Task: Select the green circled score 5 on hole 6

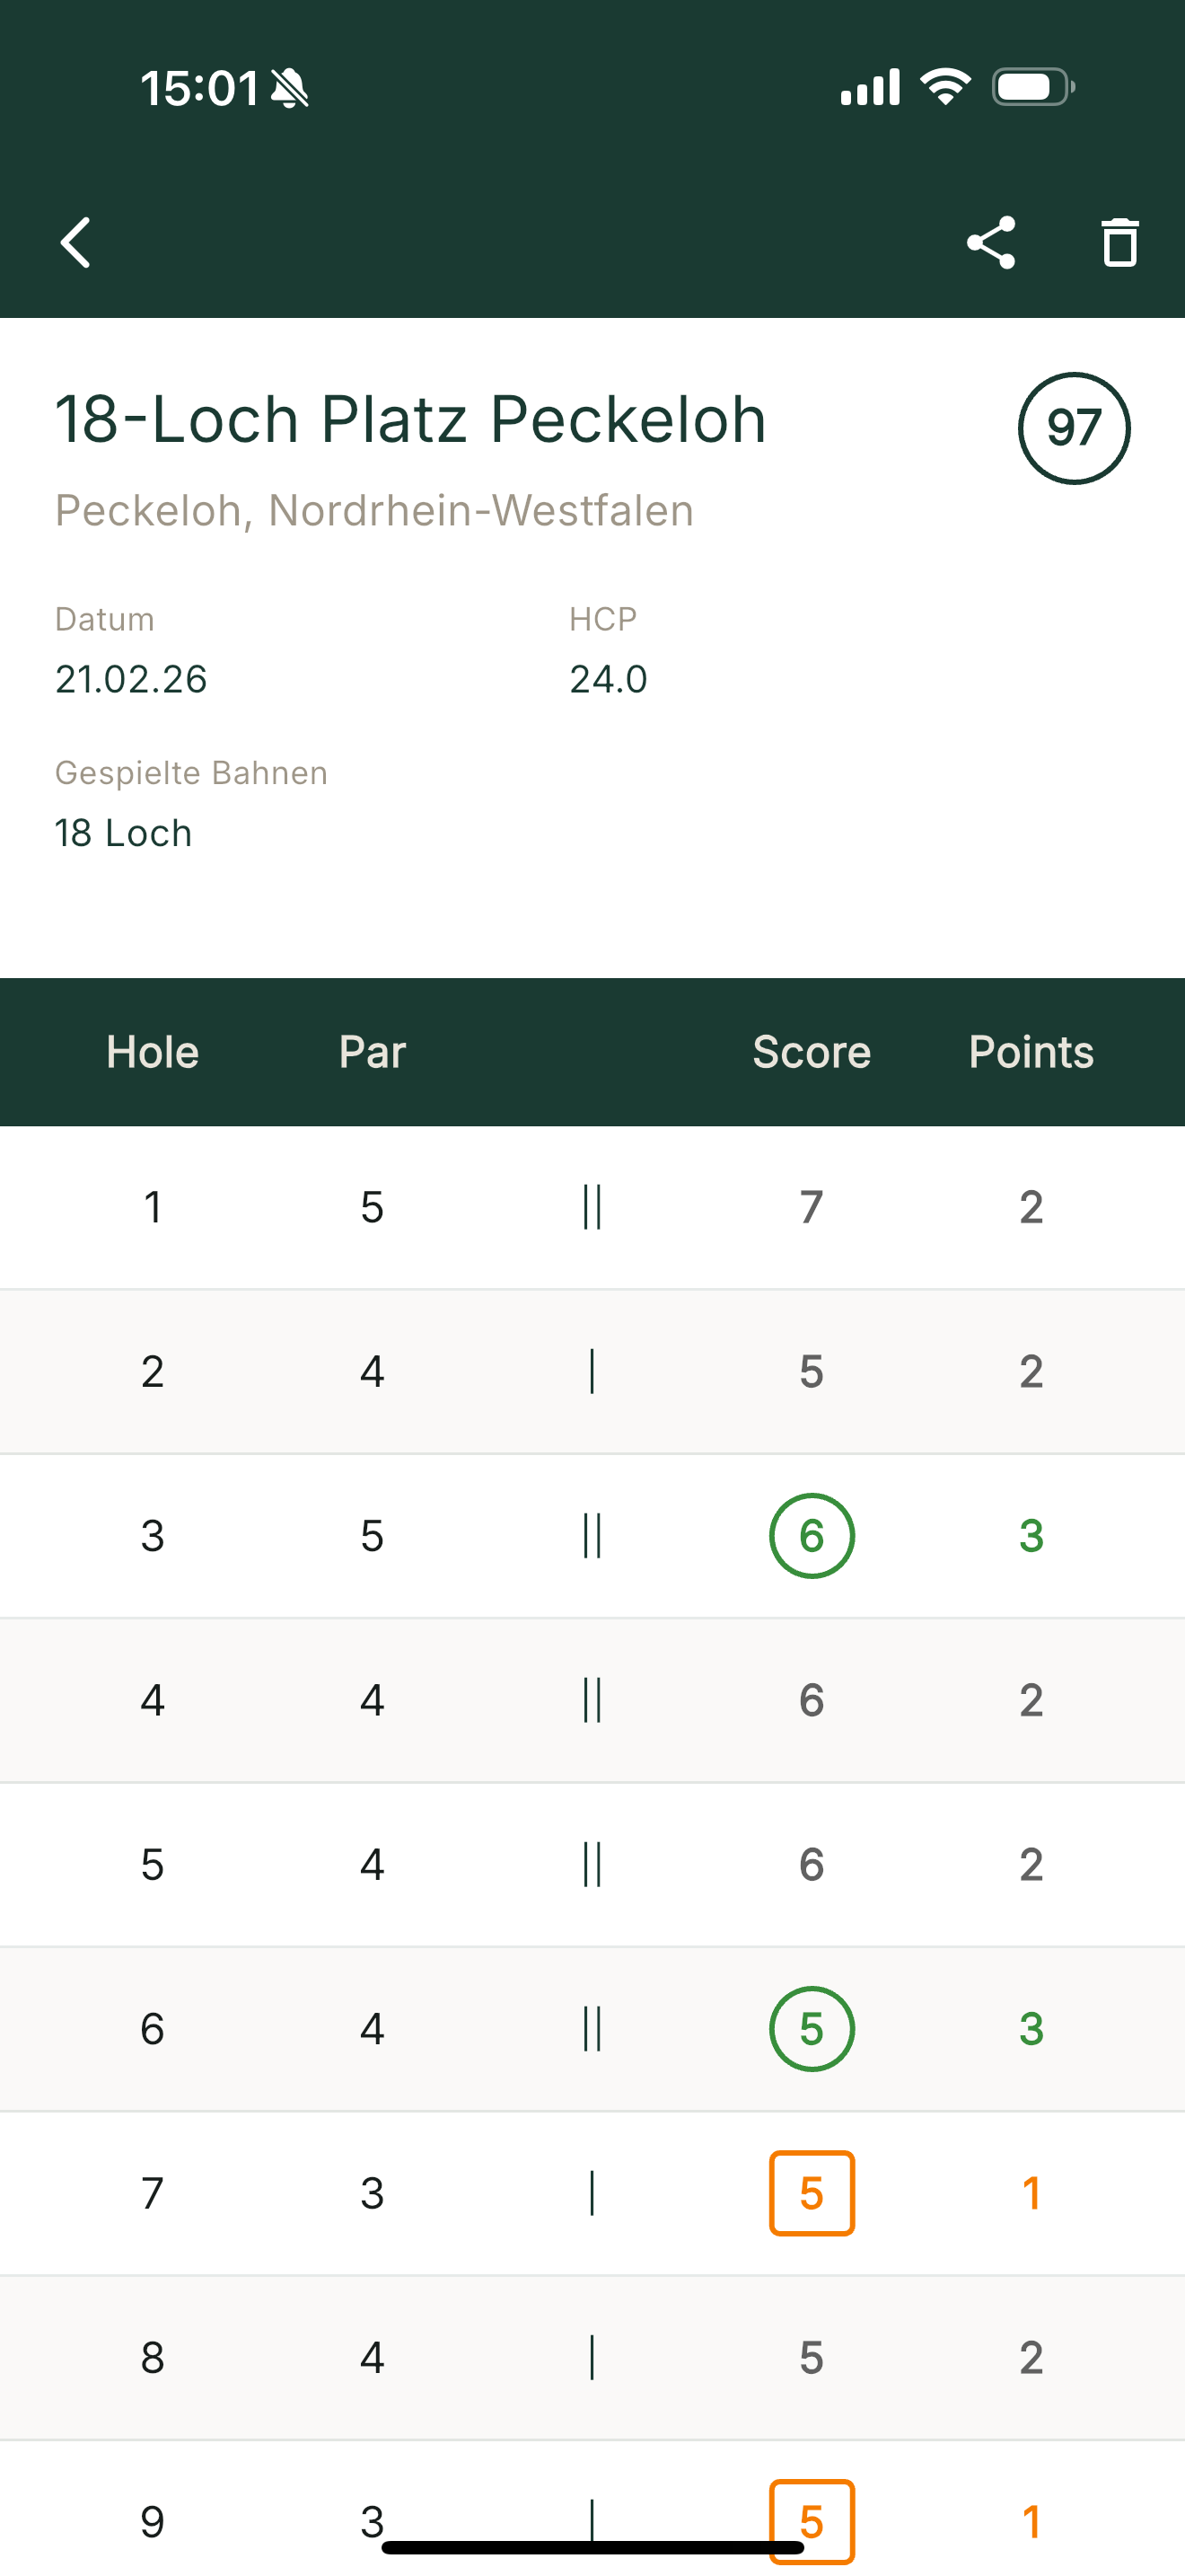Action: click(x=812, y=2028)
